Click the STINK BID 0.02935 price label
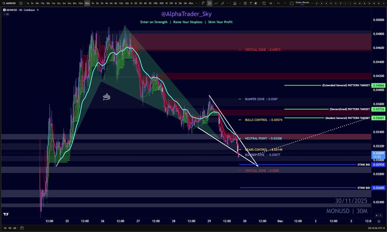 [378, 164]
